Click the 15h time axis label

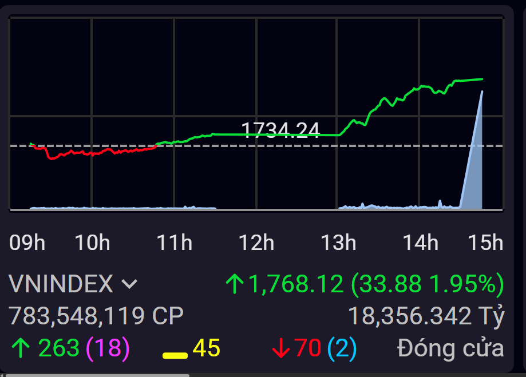(x=485, y=243)
